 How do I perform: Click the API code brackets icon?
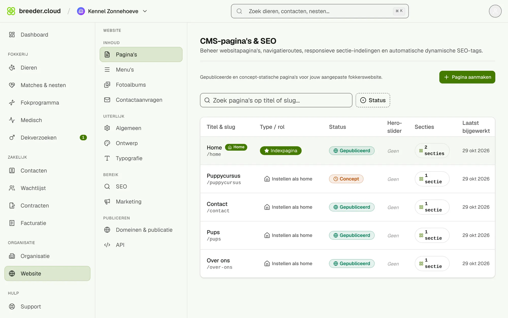coord(107,245)
